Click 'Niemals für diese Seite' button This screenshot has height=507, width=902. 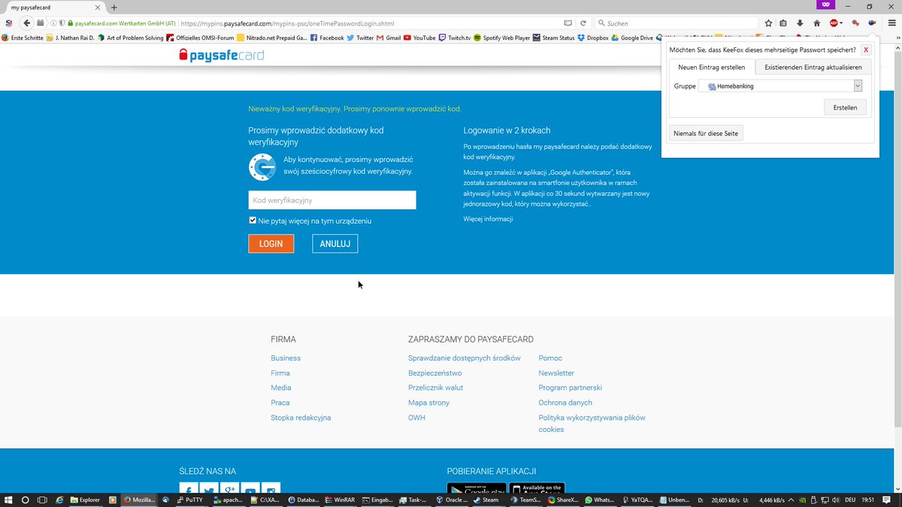[x=706, y=133]
